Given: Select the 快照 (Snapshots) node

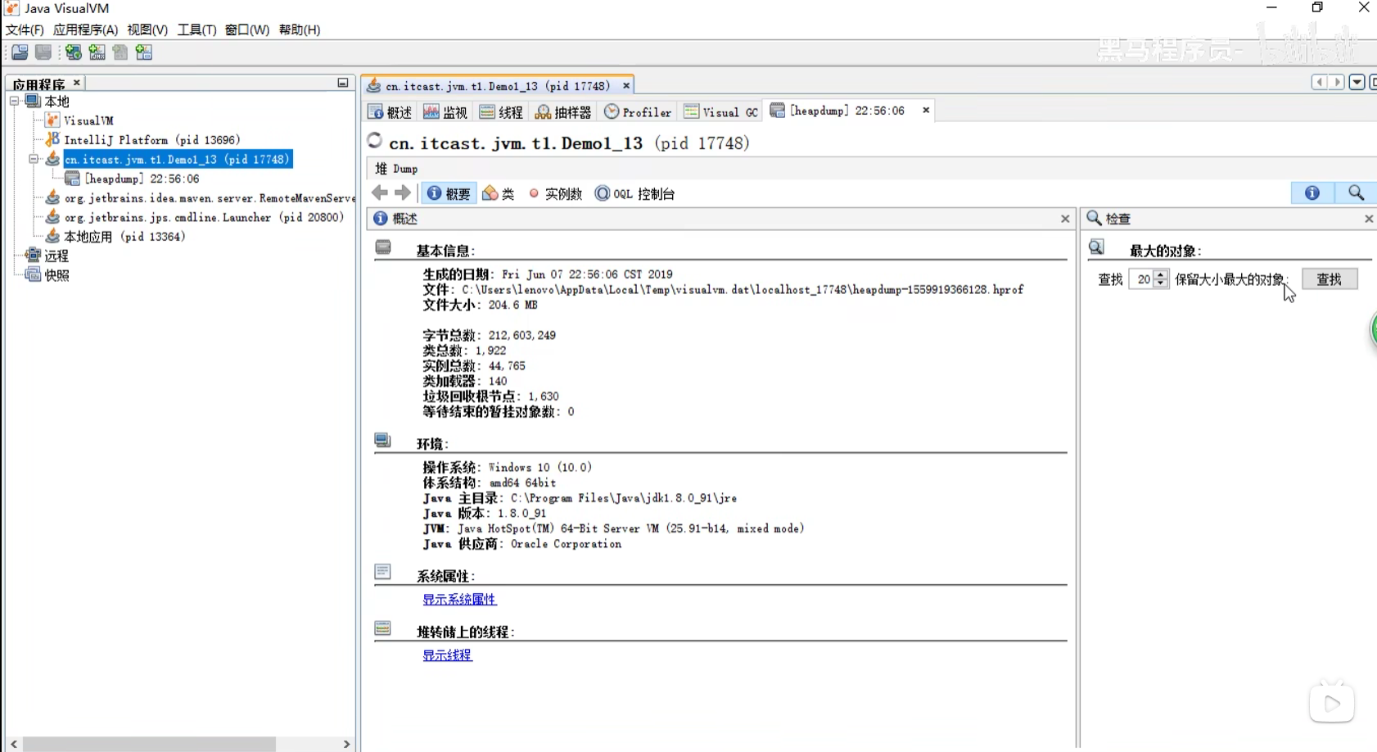Looking at the screenshot, I should click(56, 275).
